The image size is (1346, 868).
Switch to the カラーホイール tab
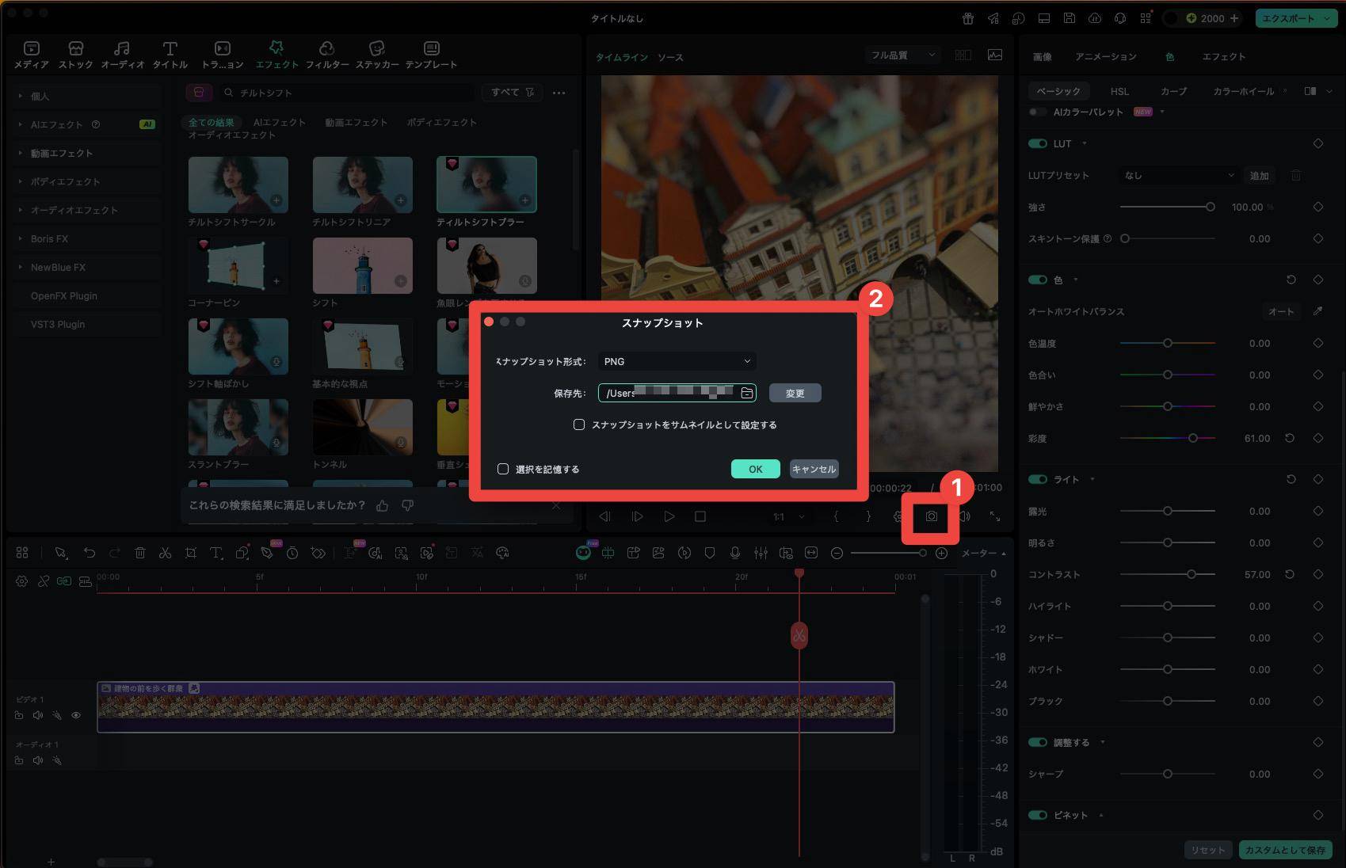1243,91
